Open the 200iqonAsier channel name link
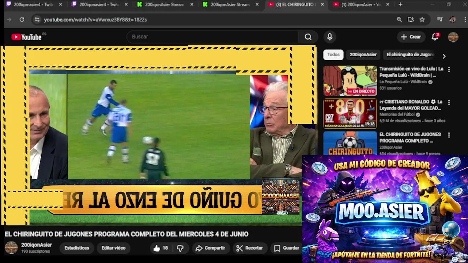The image size is (468, 263). point(37,245)
